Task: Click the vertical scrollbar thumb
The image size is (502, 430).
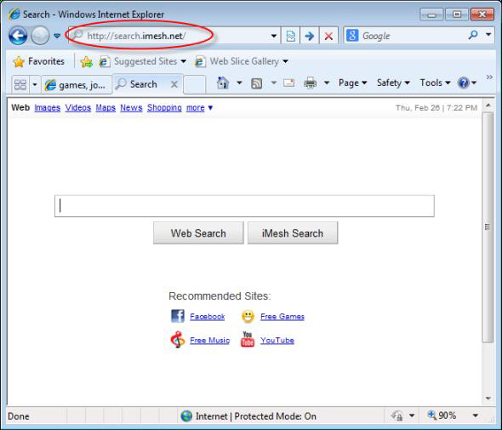Action: tap(488, 227)
